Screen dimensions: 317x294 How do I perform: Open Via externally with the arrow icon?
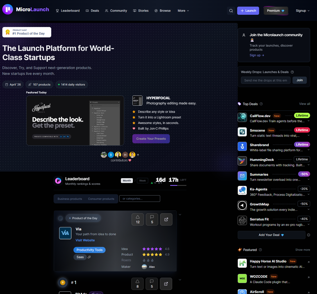(x=166, y=219)
